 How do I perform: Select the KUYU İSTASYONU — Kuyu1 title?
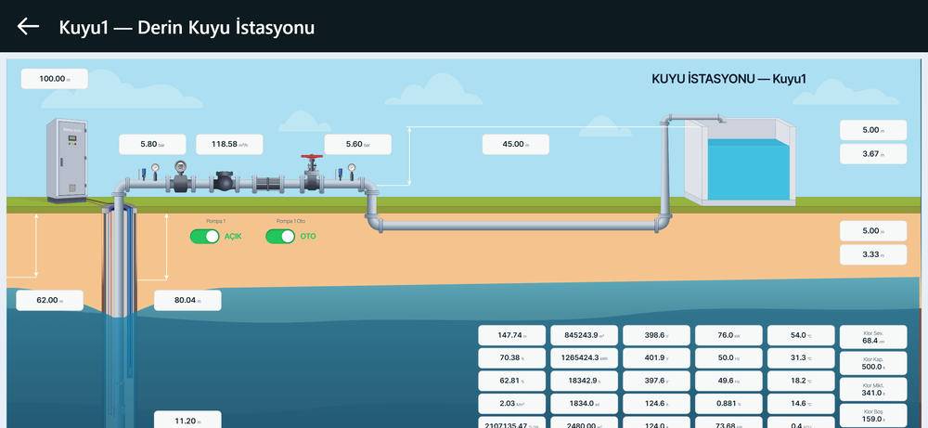pyautogui.click(x=729, y=79)
